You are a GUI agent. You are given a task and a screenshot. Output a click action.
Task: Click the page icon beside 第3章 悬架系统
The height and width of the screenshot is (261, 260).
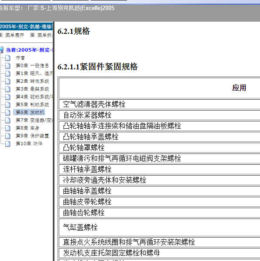8,89
